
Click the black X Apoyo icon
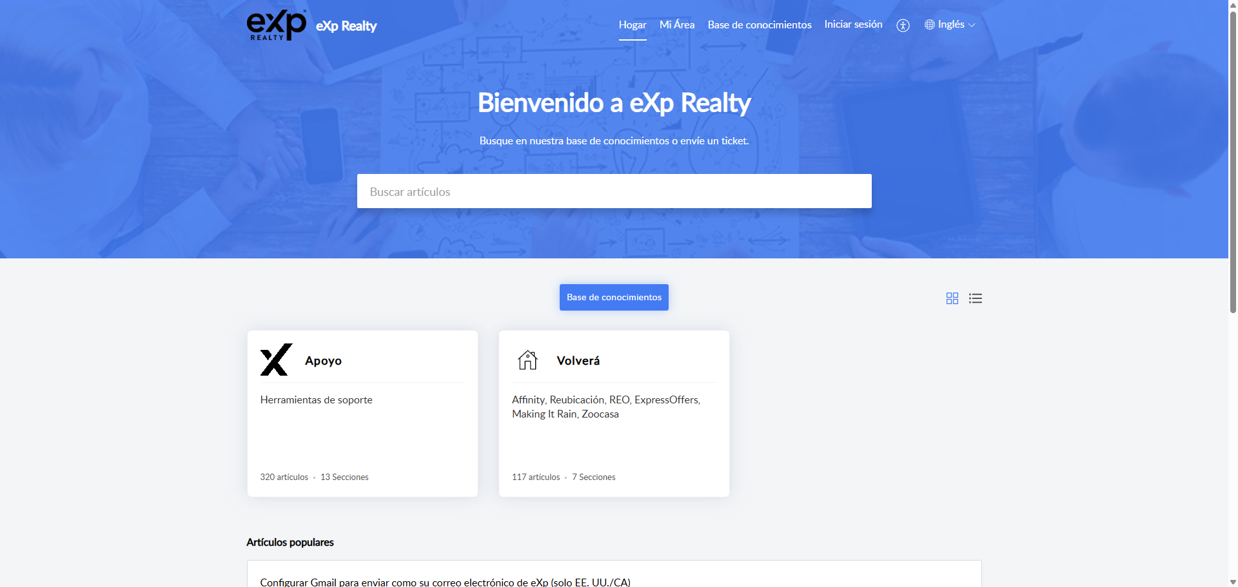click(276, 360)
